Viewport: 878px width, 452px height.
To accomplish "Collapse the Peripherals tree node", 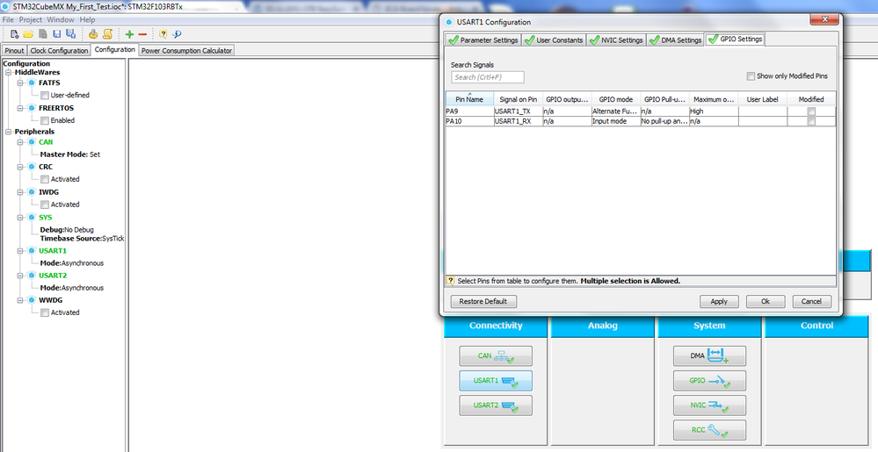I will pyautogui.click(x=9, y=132).
